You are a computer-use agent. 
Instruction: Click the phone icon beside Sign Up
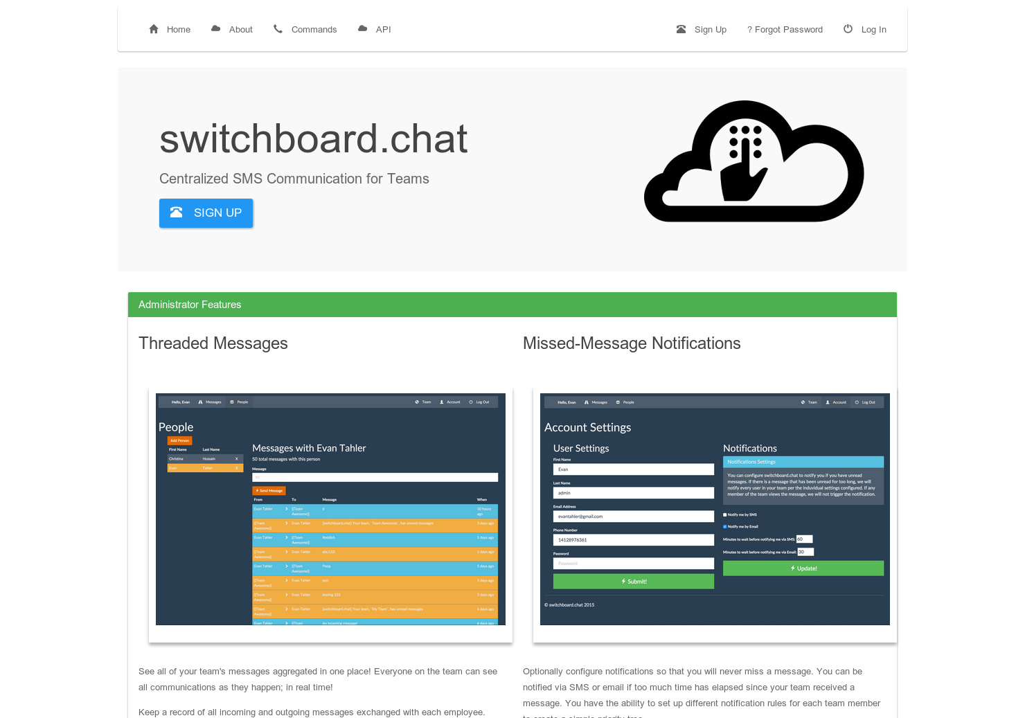(x=680, y=29)
